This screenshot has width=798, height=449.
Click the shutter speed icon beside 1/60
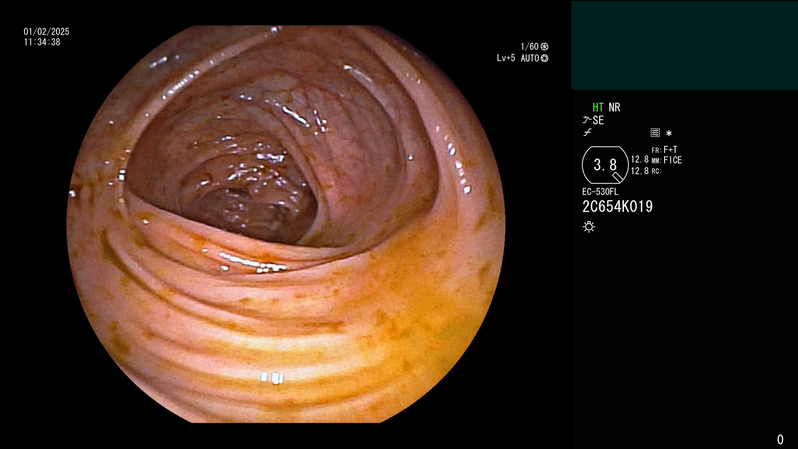(544, 47)
